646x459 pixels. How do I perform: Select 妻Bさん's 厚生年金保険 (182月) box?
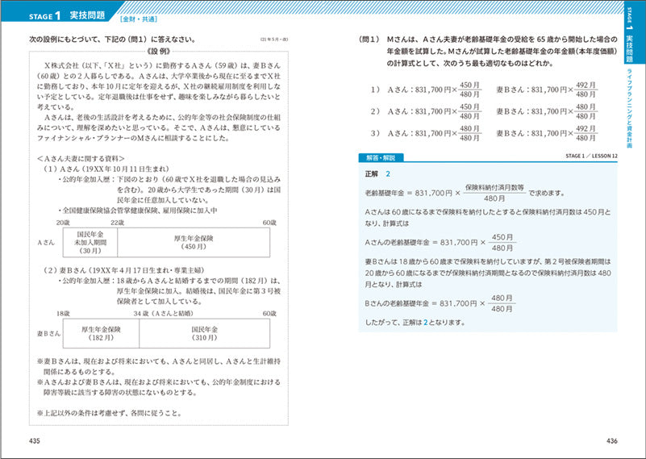click(x=99, y=333)
